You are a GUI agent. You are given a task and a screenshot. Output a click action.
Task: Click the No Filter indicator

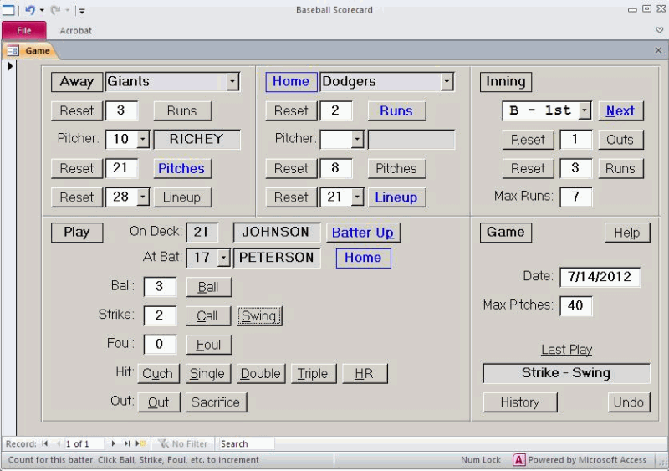coord(184,443)
